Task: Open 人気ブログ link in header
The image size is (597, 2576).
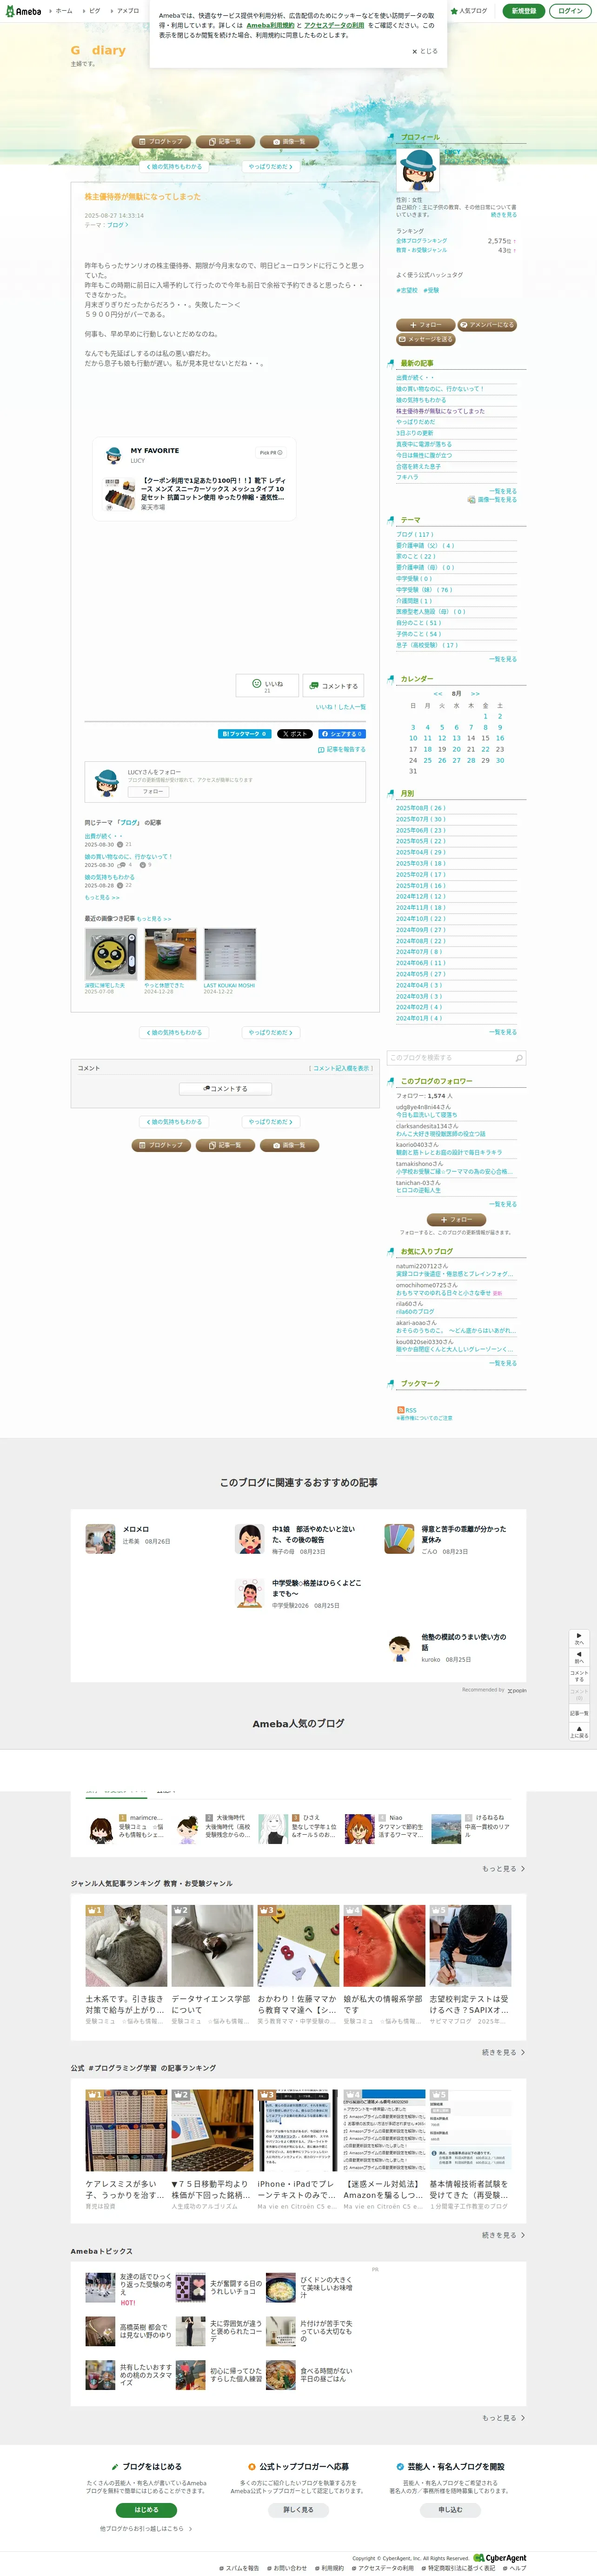Action: point(470,11)
